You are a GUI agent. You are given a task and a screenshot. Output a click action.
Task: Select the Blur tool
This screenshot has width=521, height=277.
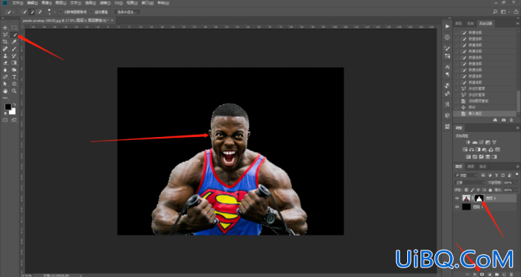(5, 70)
